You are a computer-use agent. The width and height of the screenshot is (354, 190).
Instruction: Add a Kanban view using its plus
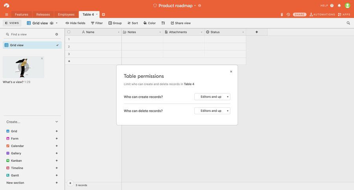click(x=57, y=161)
